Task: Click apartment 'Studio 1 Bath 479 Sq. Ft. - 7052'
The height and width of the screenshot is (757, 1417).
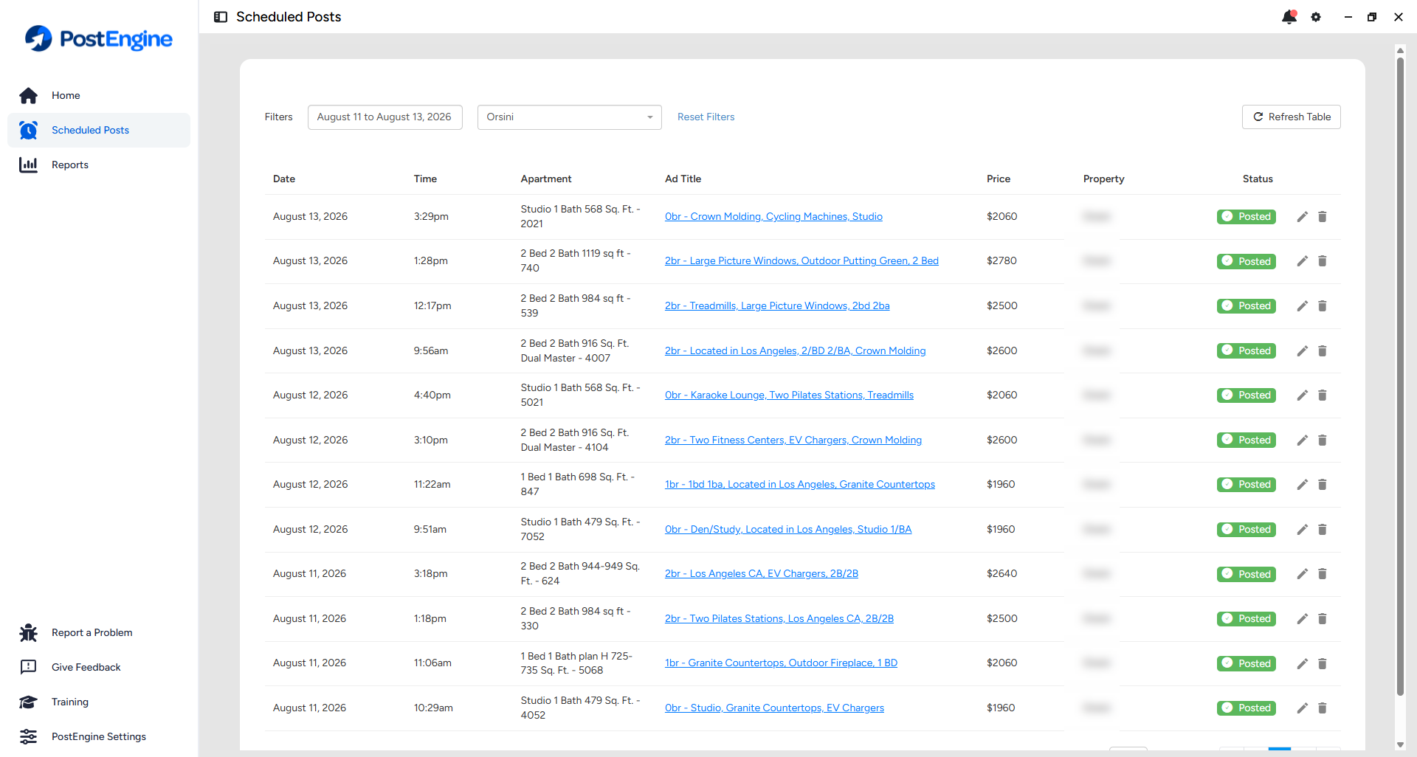Action: 580,530
